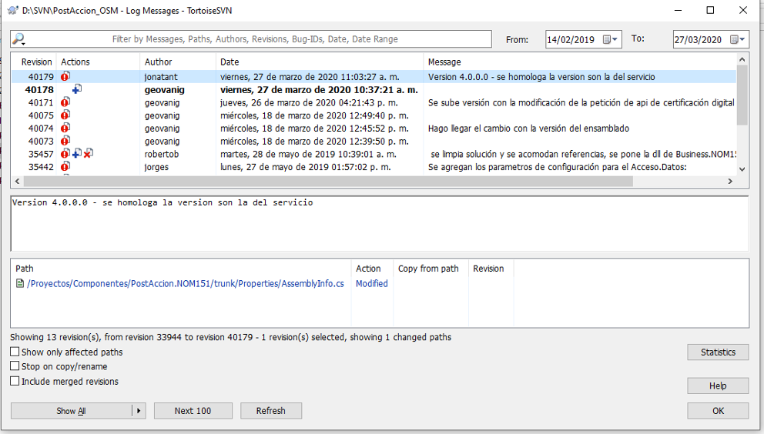Click the modified icon on revision 40074
The height and width of the screenshot is (434, 764).
[65, 129]
